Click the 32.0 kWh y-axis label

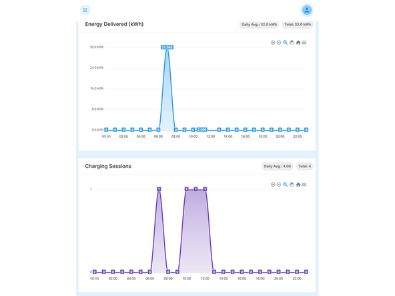tap(97, 47)
